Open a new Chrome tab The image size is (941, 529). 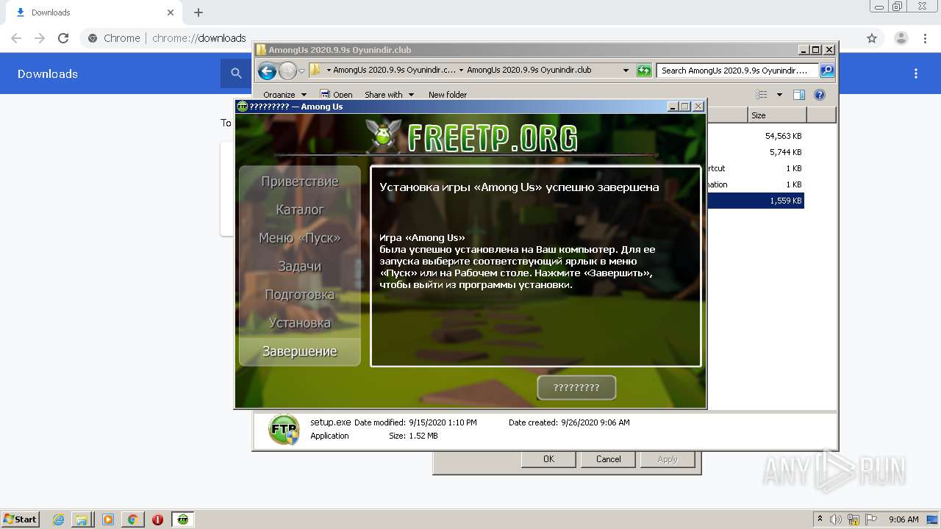coord(198,12)
